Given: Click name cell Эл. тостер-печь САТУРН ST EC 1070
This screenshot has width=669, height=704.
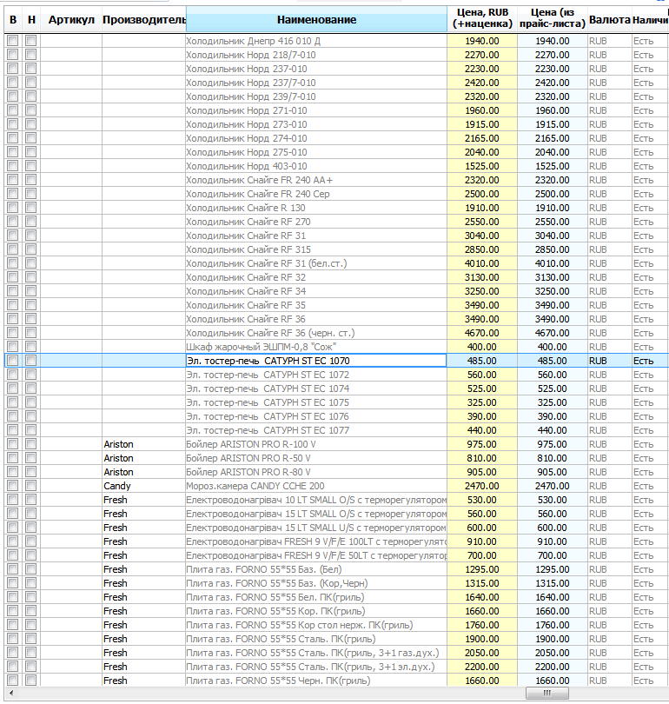Looking at the screenshot, I should pyautogui.click(x=316, y=361).
